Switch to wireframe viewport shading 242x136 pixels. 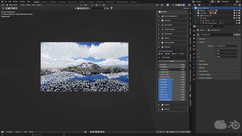(x=177, y=5)
